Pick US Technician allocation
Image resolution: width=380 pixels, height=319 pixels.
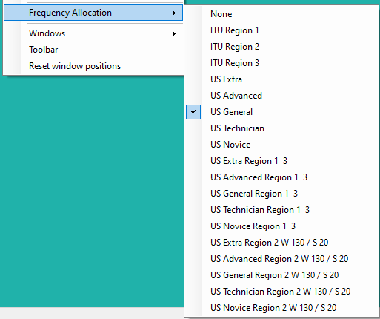coord(281,128)
